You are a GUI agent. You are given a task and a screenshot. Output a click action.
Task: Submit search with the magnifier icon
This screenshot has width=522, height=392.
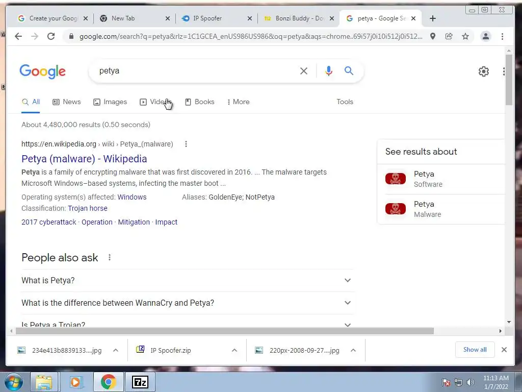pos(349,70)
